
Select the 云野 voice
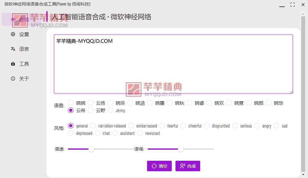91,110
